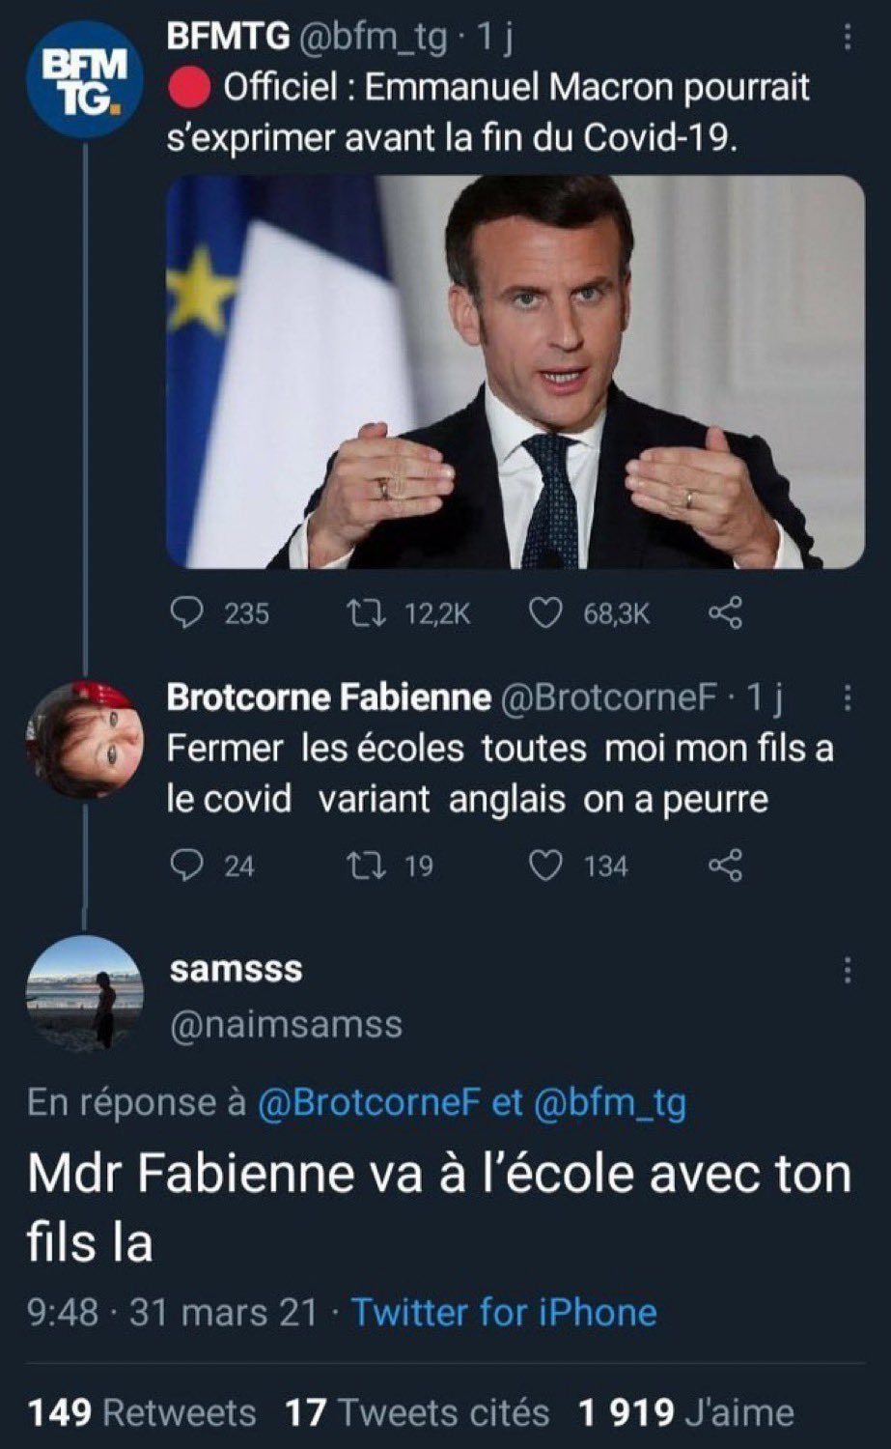891x1449 pixels.
Task: View the 1 919 J'aime list
Action: (x=685, y=1412)
